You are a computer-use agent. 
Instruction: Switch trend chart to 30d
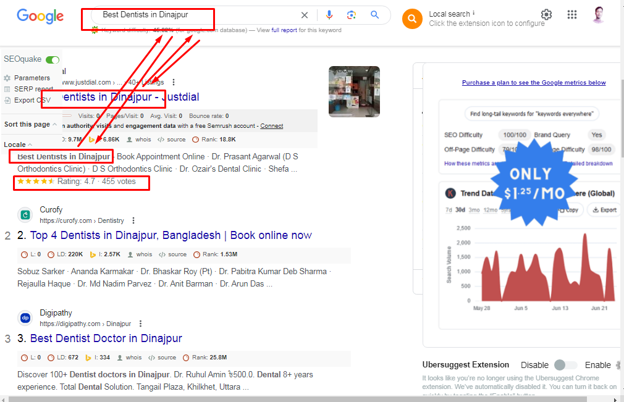[460, 210]
